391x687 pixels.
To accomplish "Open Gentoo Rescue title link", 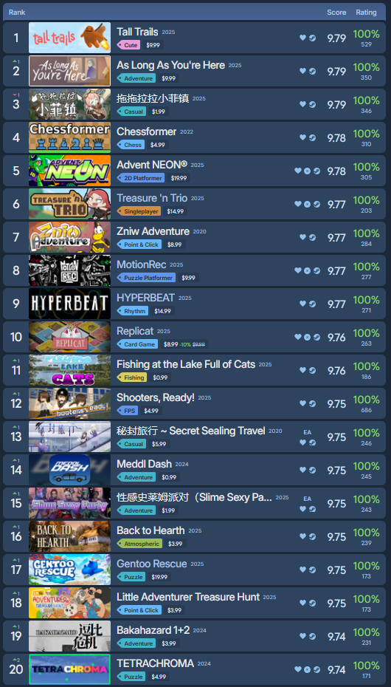I will [x=152, y=564].
